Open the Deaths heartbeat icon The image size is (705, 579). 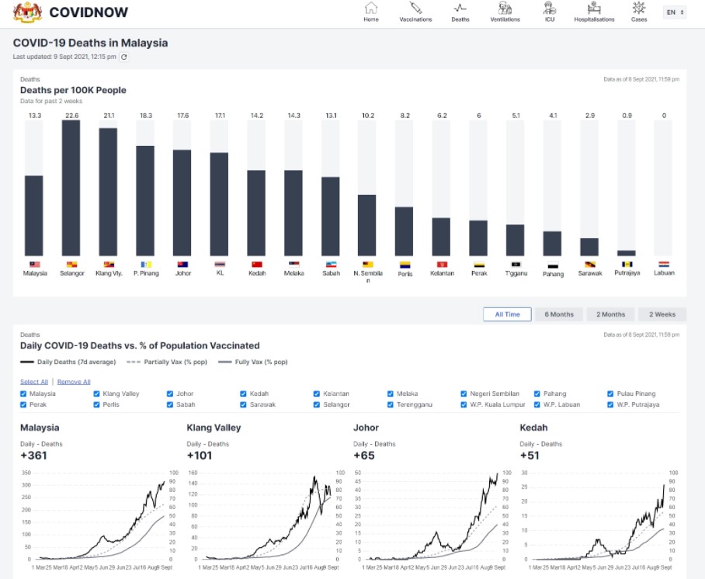460,9
